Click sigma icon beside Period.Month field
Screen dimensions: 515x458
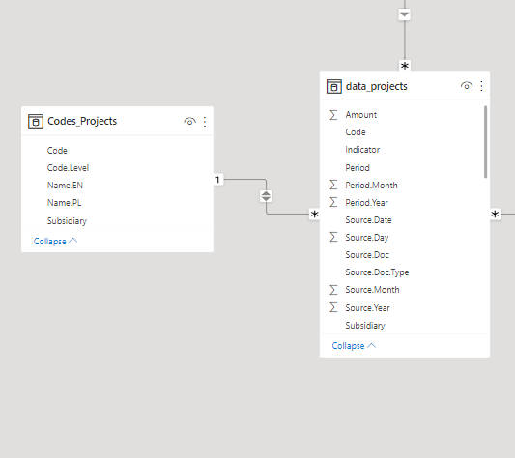point(333,185)
